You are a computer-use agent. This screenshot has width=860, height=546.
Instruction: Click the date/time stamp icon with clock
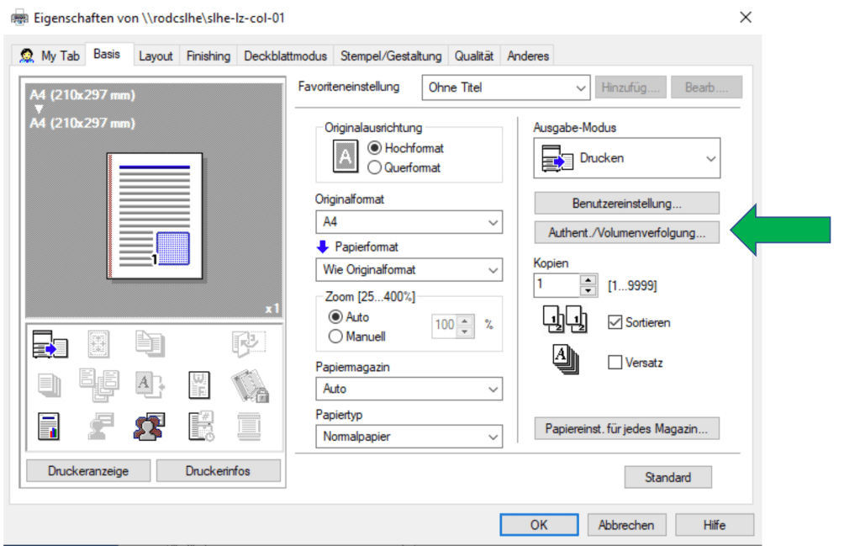(200, 425)
